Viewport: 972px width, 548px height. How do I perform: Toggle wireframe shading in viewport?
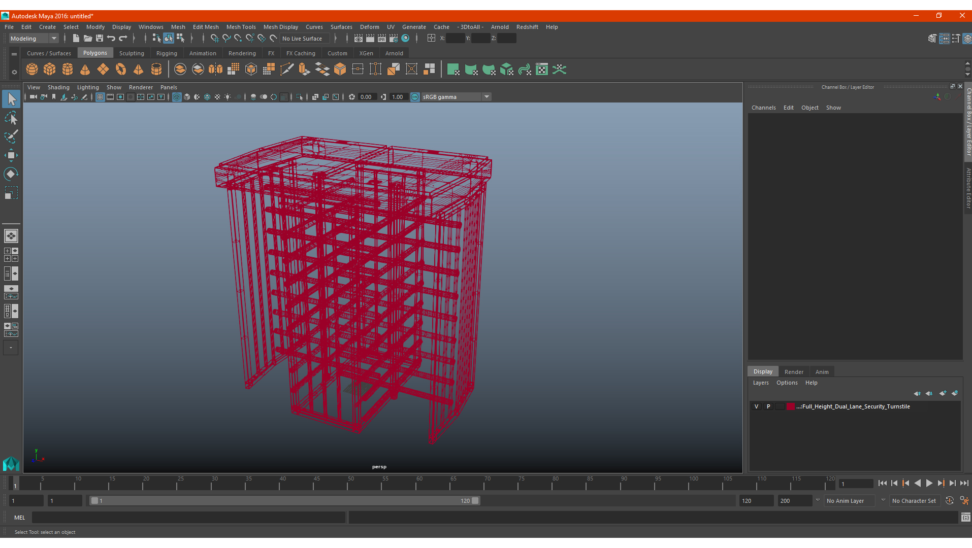pyautogui.click(x=177, y=97)
